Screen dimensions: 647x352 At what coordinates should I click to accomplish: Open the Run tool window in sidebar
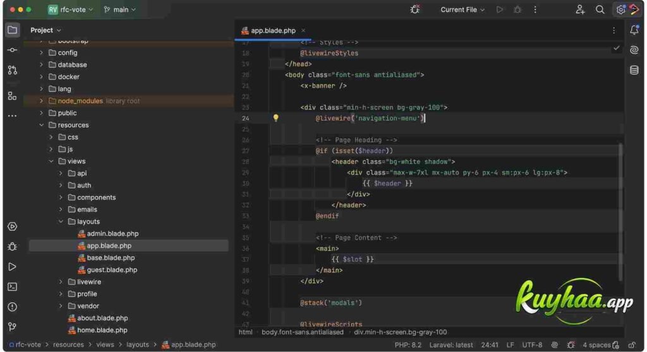[x=13, y=267]
